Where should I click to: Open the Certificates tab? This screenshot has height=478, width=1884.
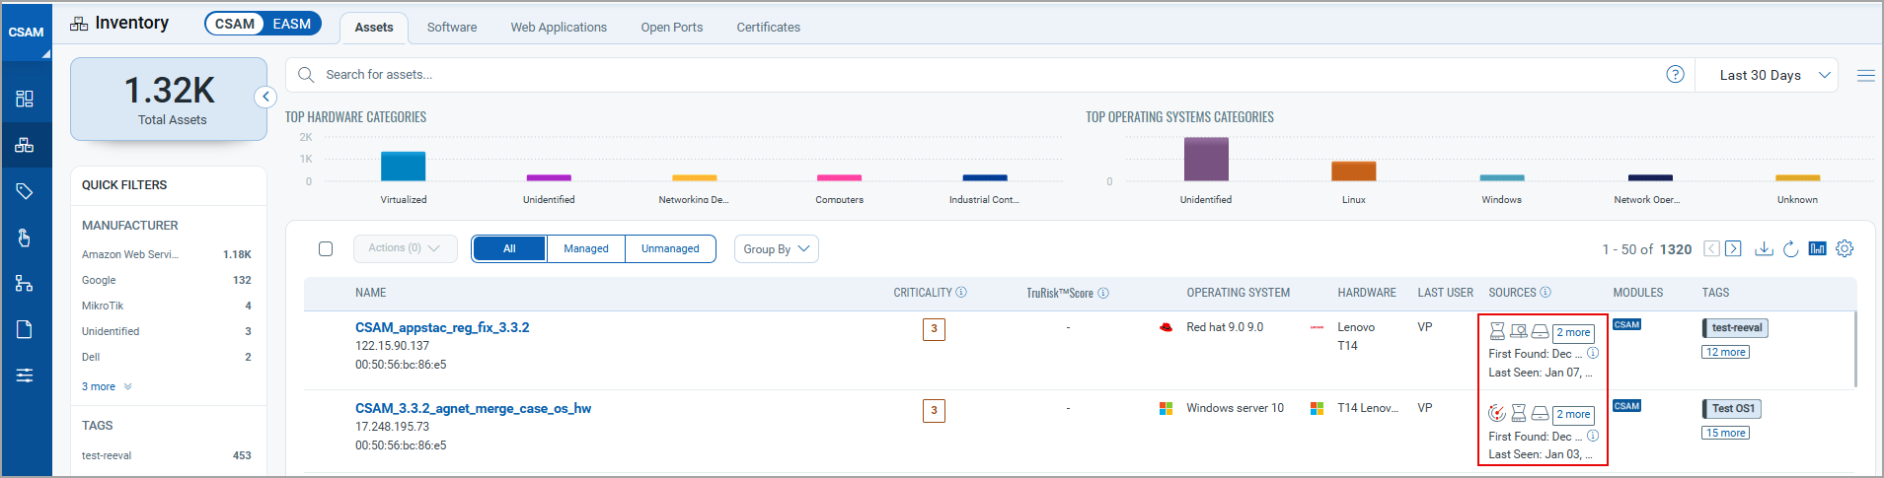tap(769, 27)
